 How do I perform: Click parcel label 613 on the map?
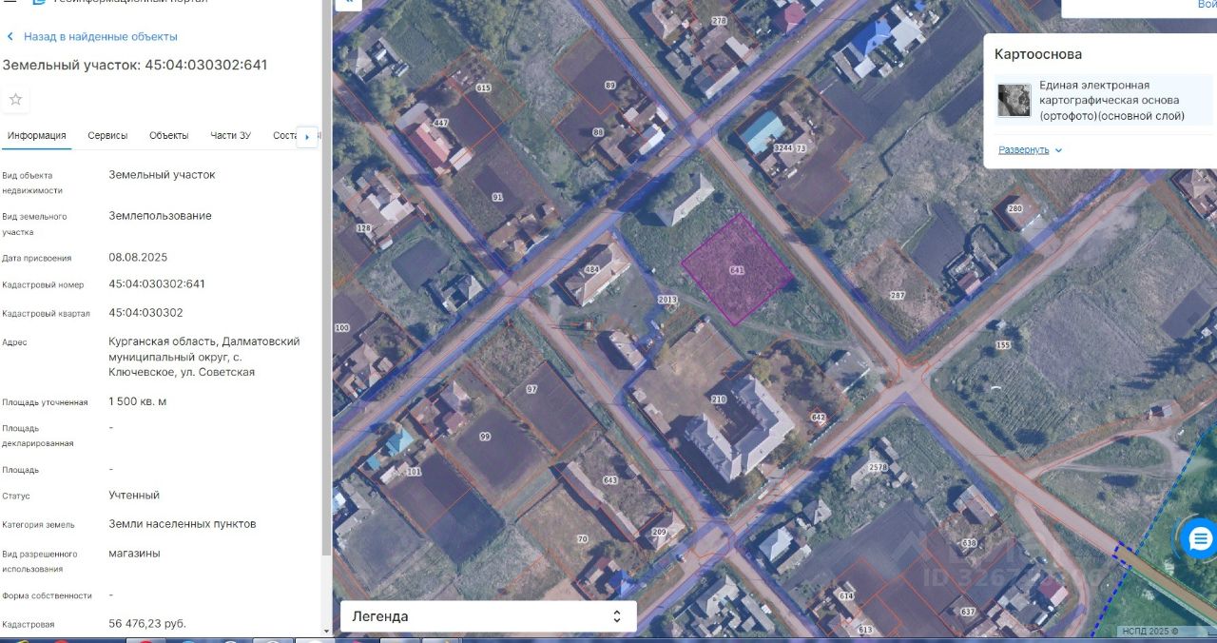pos(865,630)
